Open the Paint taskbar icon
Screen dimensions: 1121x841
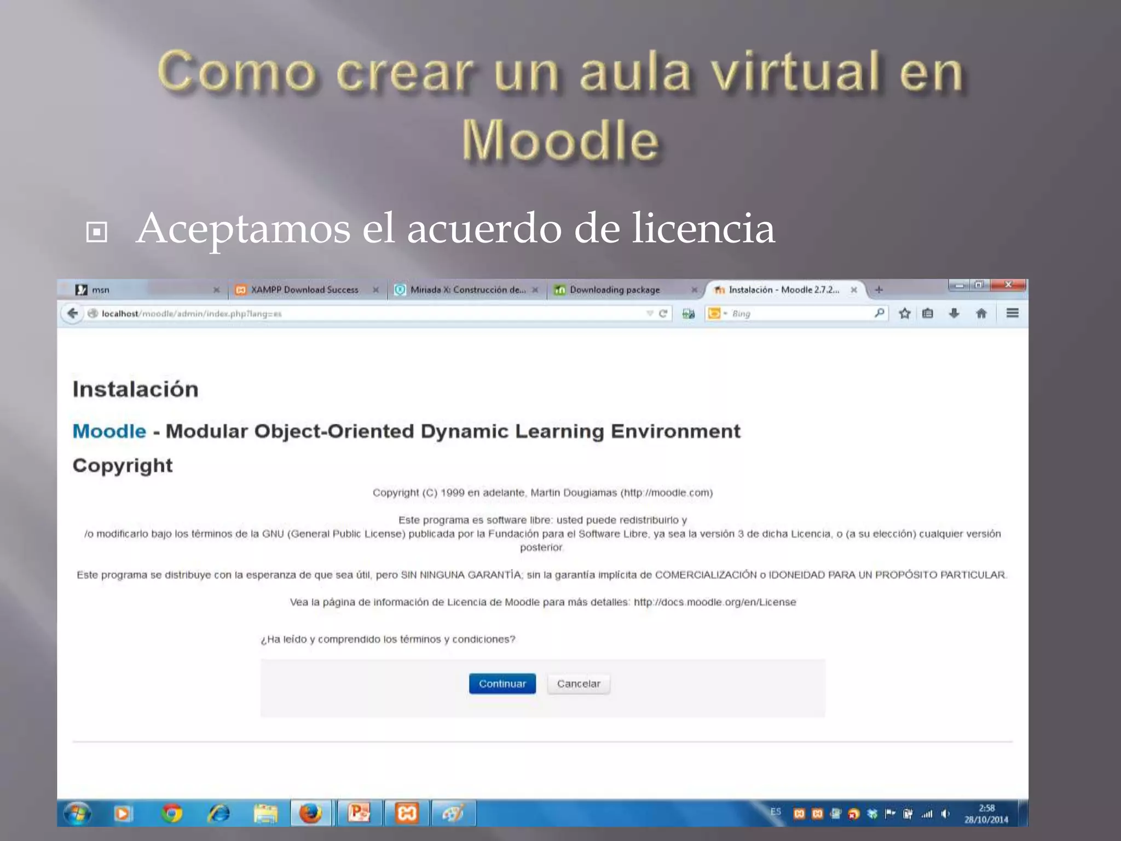click(x=453, y=814)
